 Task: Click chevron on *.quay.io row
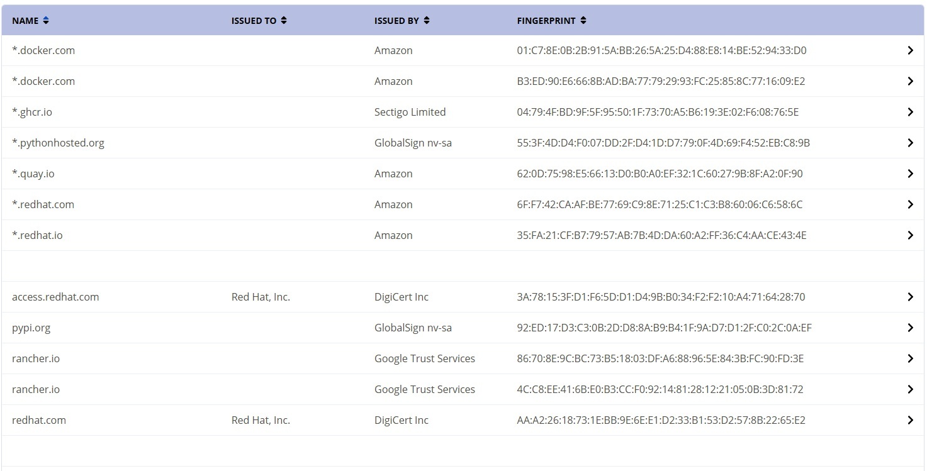910,174
